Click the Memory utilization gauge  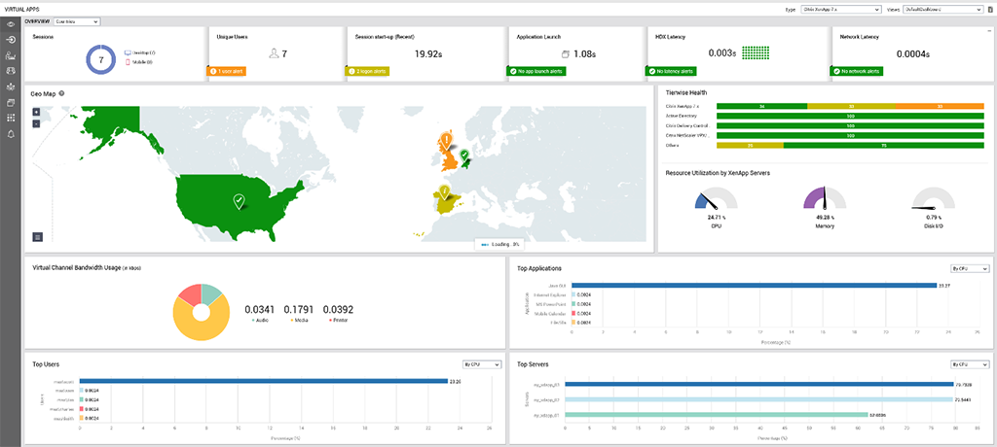click(825, 199)
